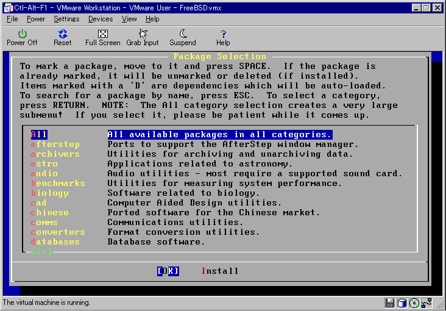Click the network adapter status icon
This screenshot has width=446, height=311.
[x=427, y=302]
